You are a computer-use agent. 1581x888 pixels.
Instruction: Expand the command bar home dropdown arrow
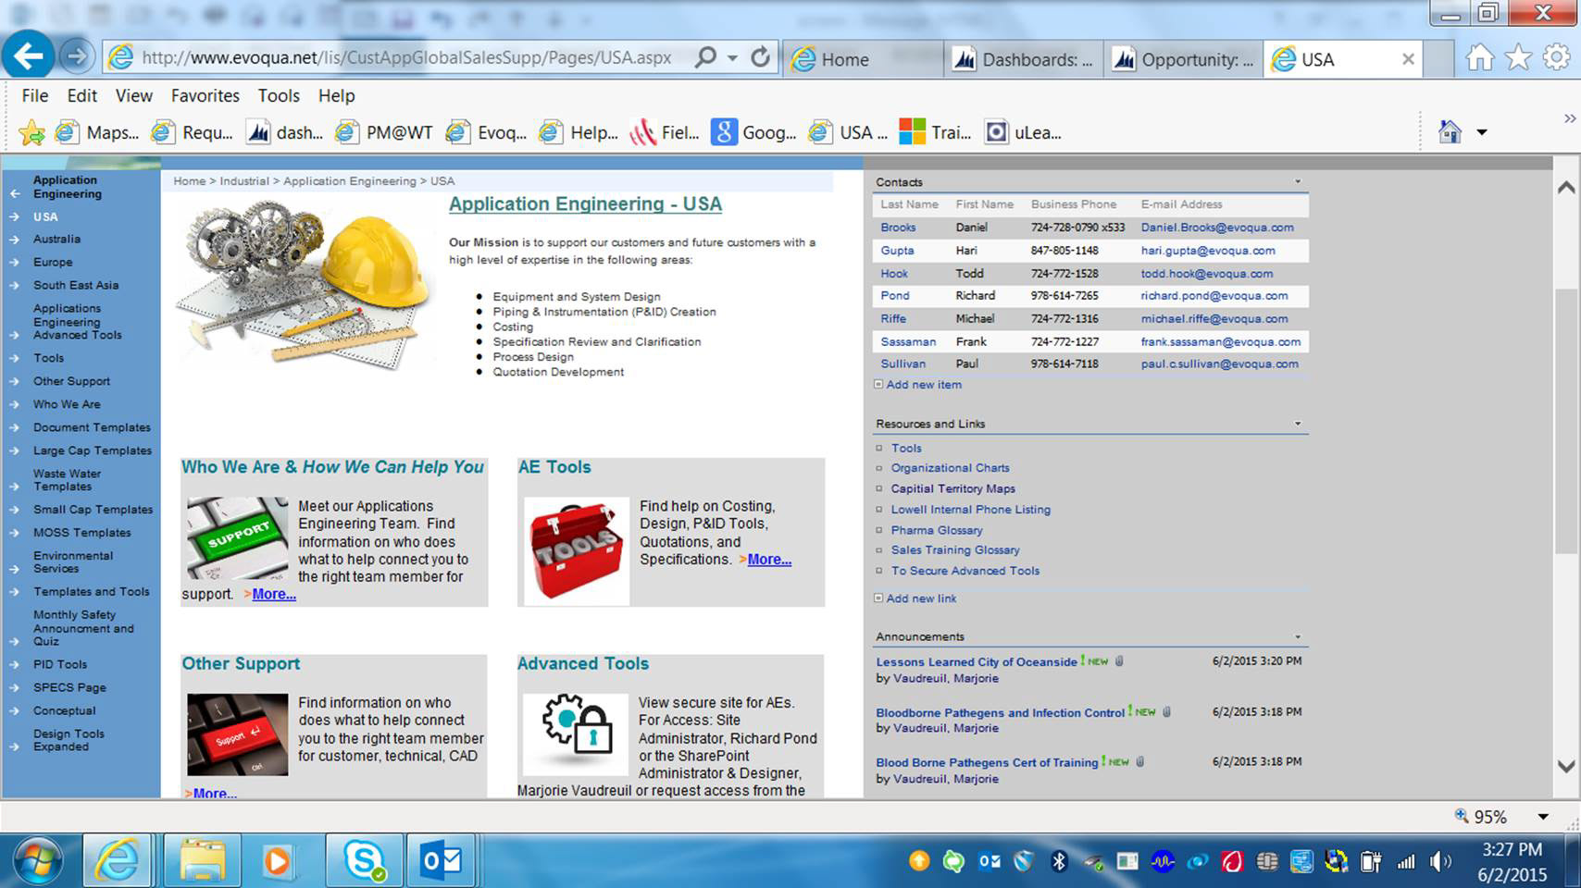[1482, 132]
